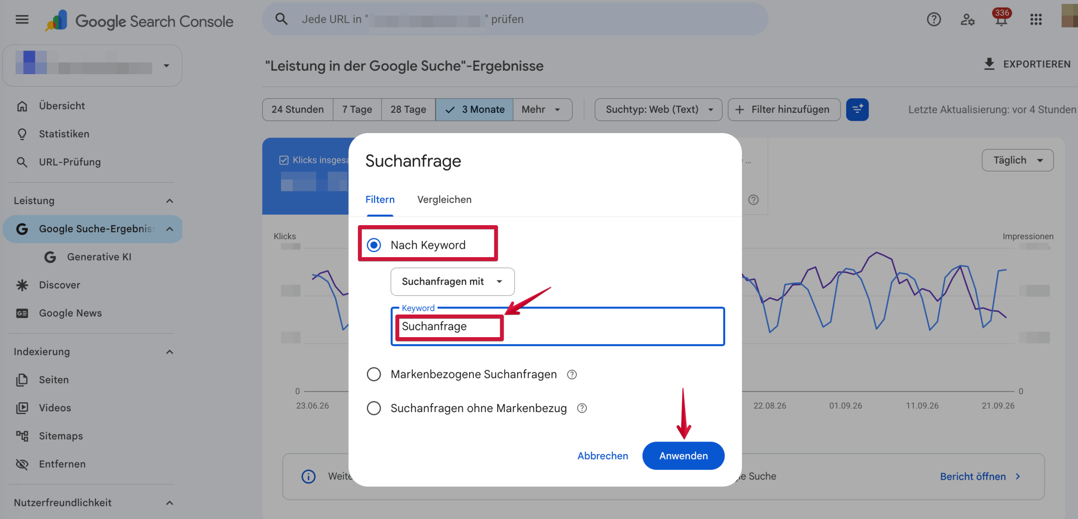Open the Suchanfragen mit dropdown
The height and width of the screenshot is (519, 1078).
(x=452, y=282)
